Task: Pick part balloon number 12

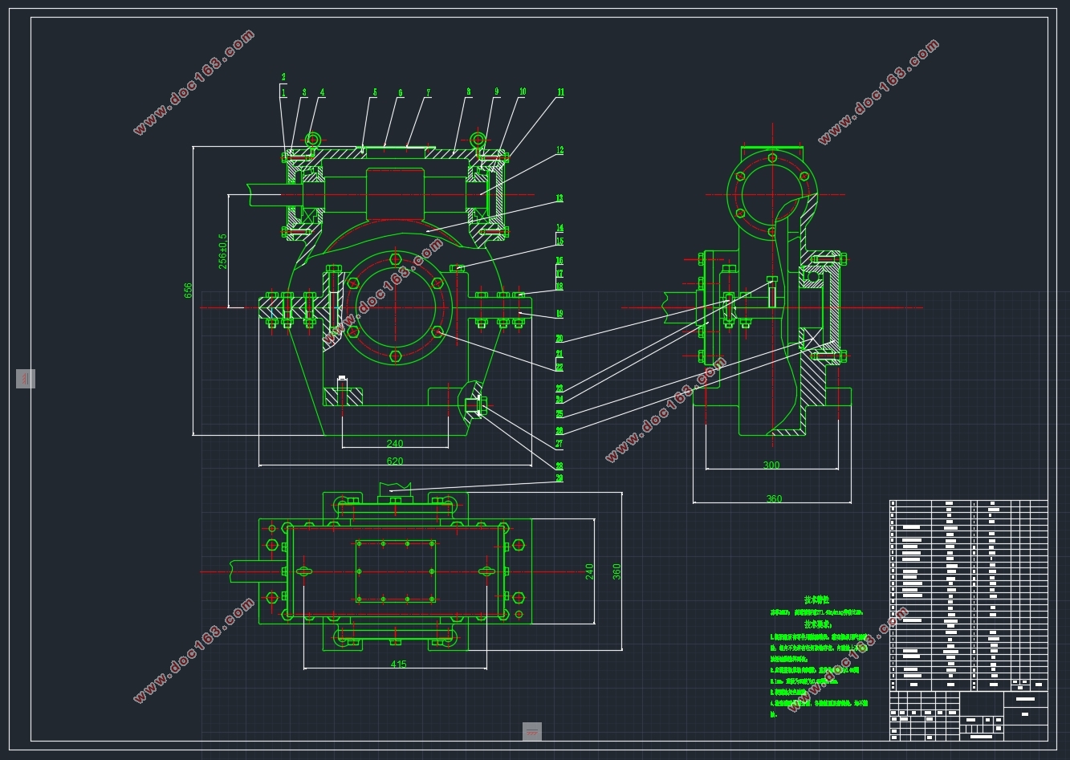Action: pyautogui.click(x=559, y=150)
